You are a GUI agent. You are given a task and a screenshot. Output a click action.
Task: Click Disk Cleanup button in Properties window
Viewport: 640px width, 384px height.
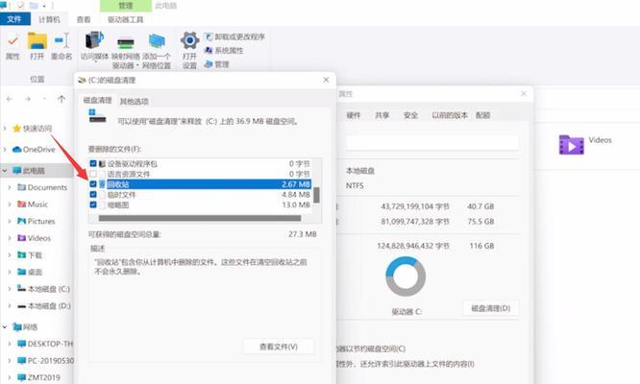click(491, 308)
